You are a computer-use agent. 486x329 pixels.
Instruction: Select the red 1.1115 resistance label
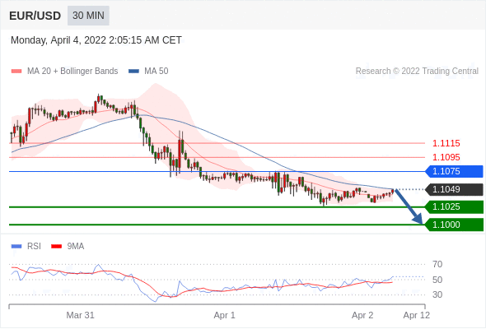pyautogui.click(x=446, y=143)
